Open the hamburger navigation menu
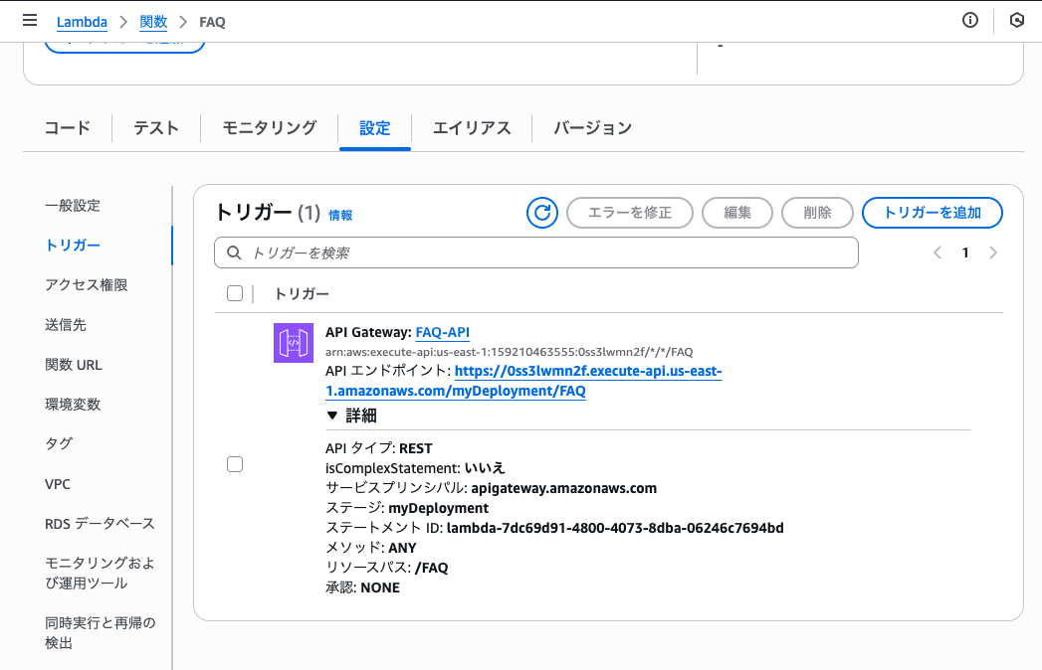This screenshot has height=670, width=1042. 30,21
